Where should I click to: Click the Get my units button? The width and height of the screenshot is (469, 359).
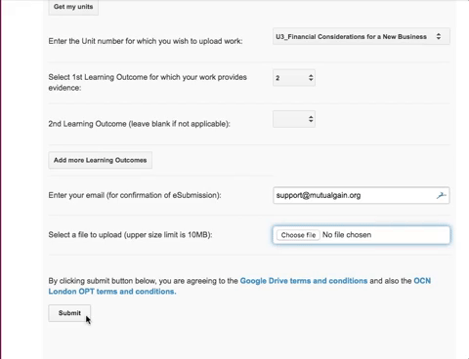pyautogui.click(x=73, y=7)
